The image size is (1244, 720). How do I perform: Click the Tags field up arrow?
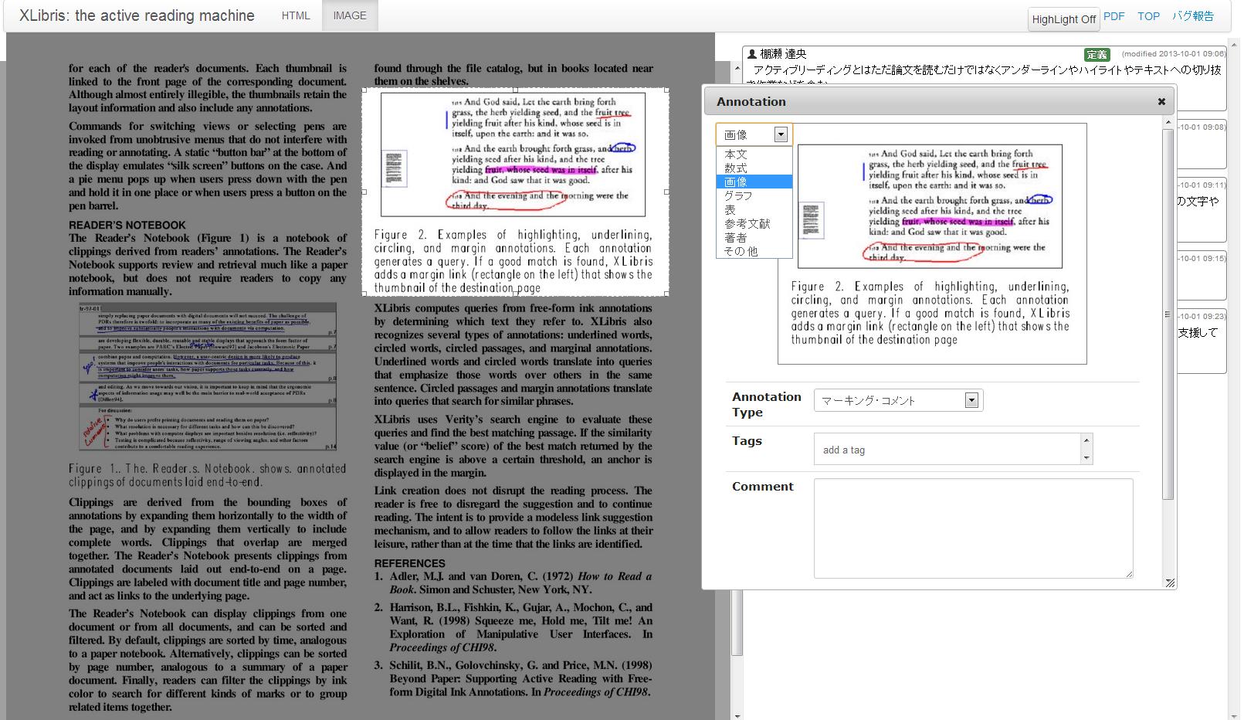[1086, 440]
